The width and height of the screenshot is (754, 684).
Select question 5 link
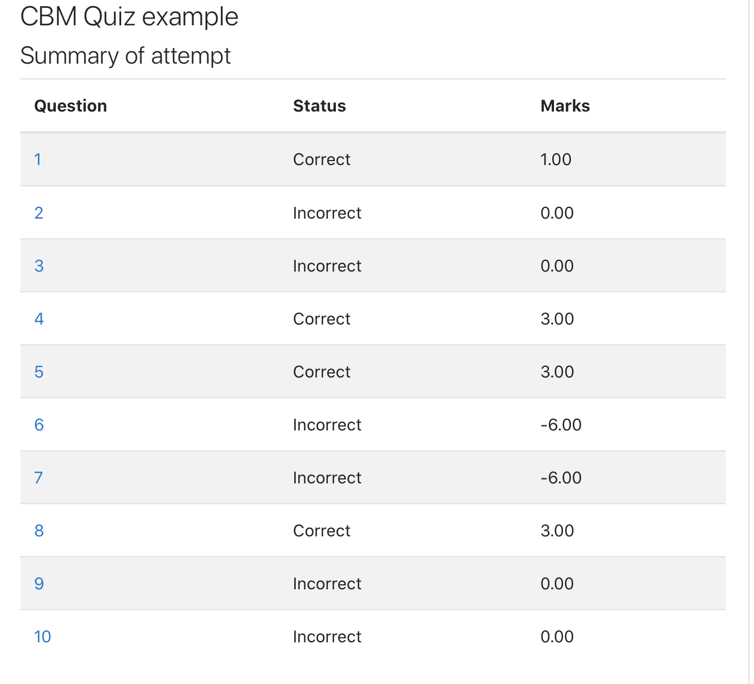pyautogui.click(x=39, y=372)
